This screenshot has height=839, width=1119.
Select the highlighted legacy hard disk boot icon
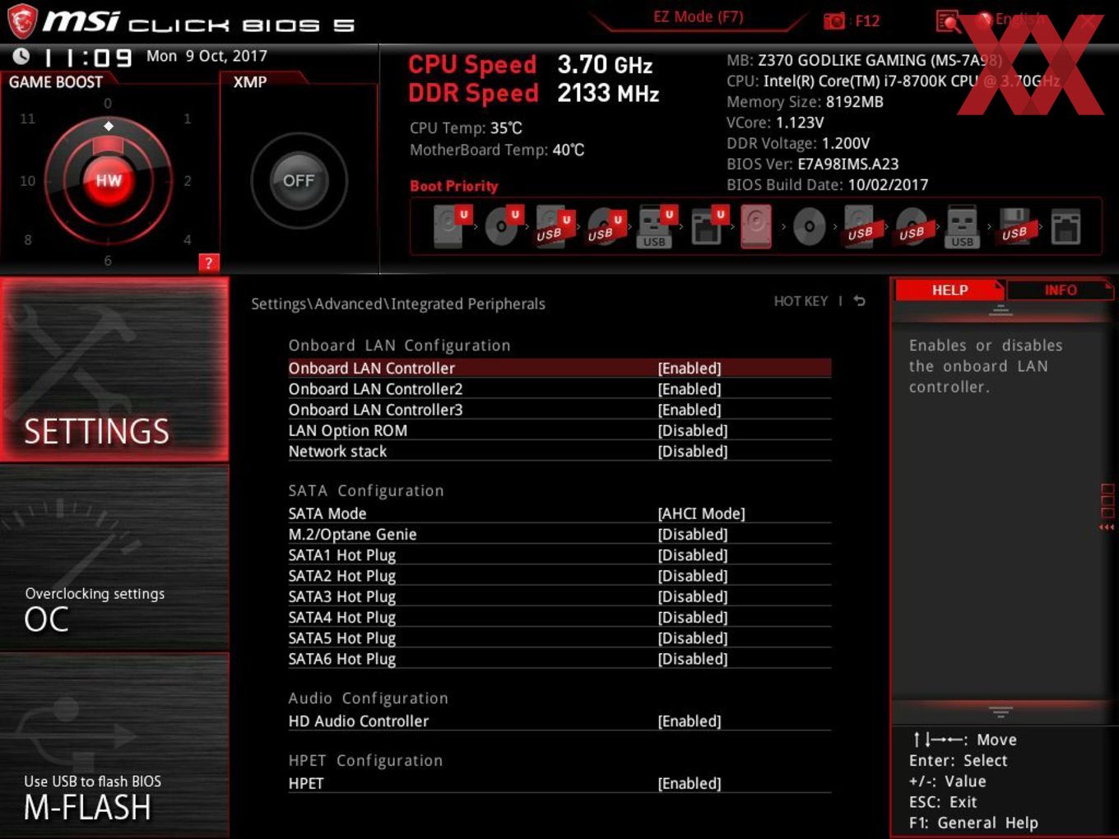click(x=756, y=226)
